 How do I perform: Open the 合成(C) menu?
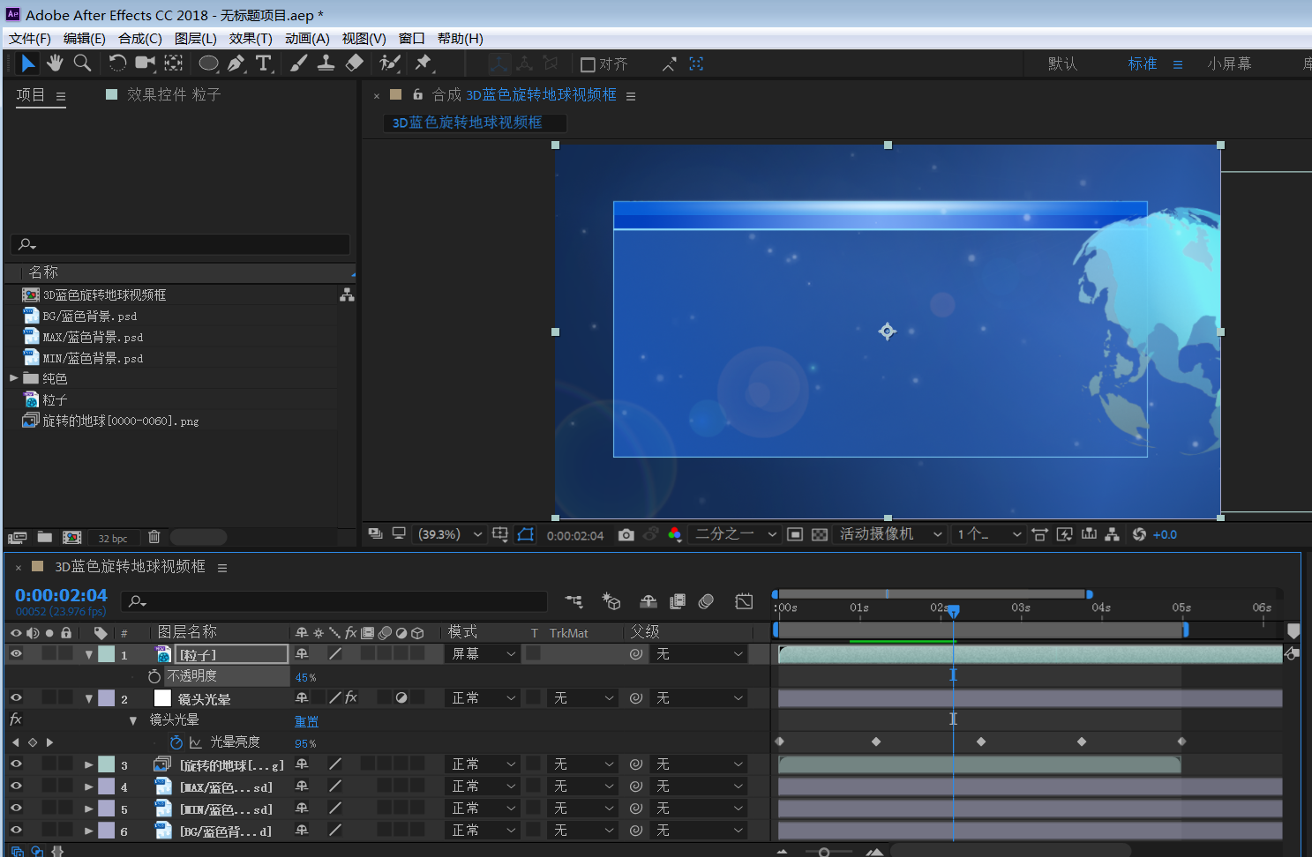pyautogui.click(x=140, y=38)
